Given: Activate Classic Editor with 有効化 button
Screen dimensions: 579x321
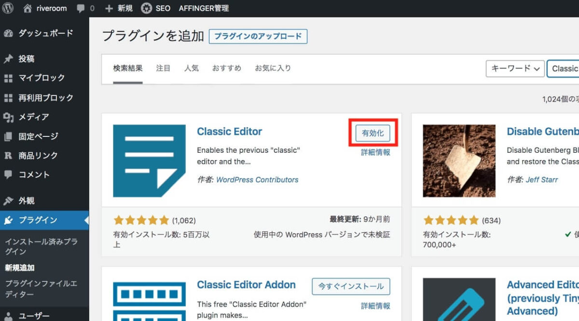Looking at the screenshot, I should pos(373,133).
